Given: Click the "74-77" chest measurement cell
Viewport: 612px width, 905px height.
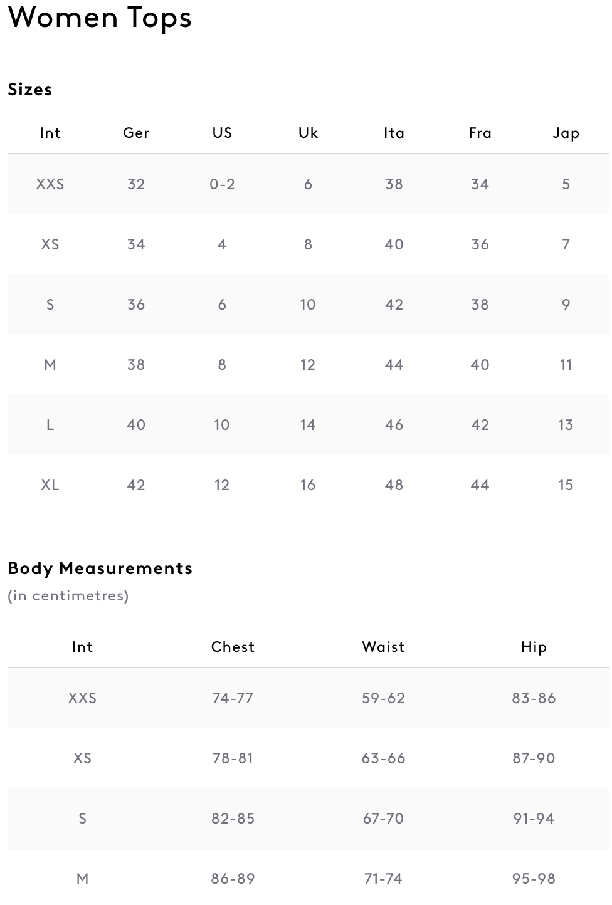Looking at the screenshot, I should [233, 698].
